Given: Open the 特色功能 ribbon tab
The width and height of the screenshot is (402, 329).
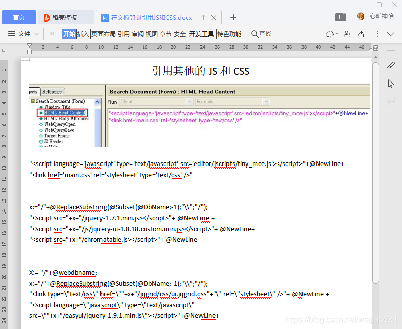Looking at the screenshot, I should coord(229,34).
